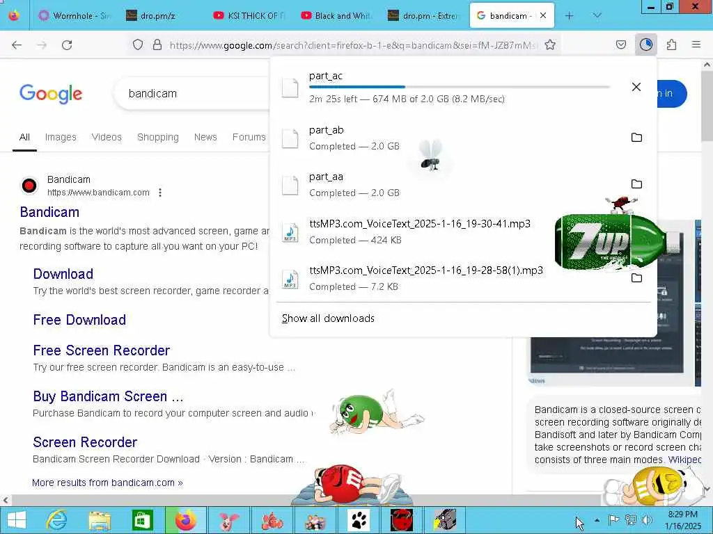Viewport: 713px width, 534px height.
Task: Click the Google logo
Action: pyautogui.click(x=51, y=94)
